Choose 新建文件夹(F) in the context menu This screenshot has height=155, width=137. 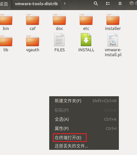coord(84,101)
